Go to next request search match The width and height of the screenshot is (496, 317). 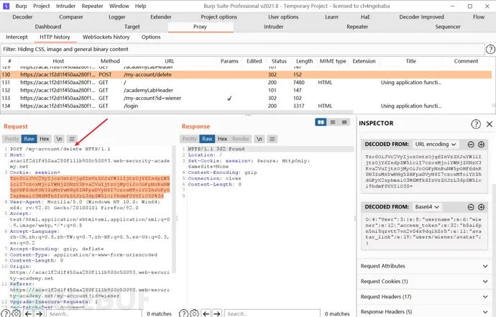click(40, 314)
